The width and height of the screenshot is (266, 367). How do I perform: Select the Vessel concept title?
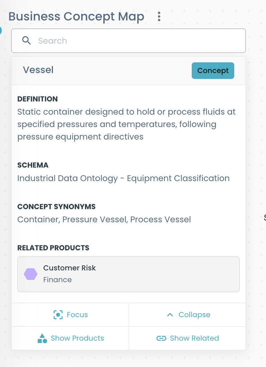[38, 70]
